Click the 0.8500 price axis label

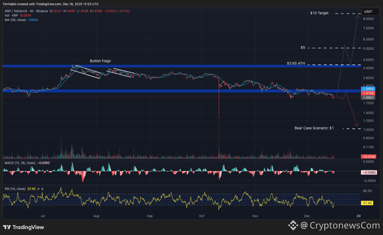coord(368,138)
